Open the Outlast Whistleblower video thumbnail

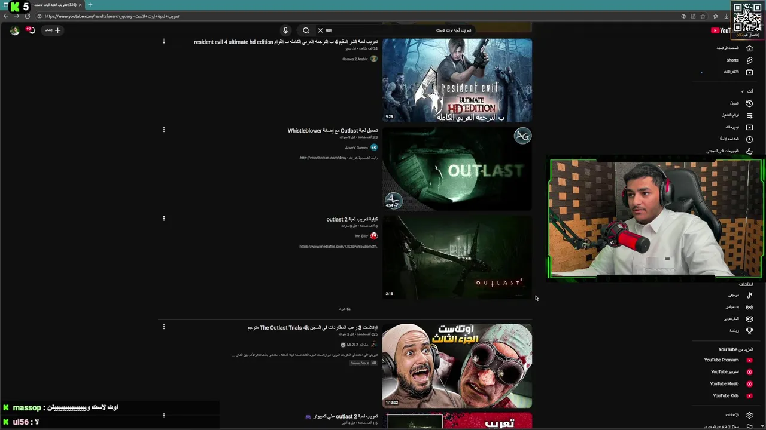pos(457,169)
